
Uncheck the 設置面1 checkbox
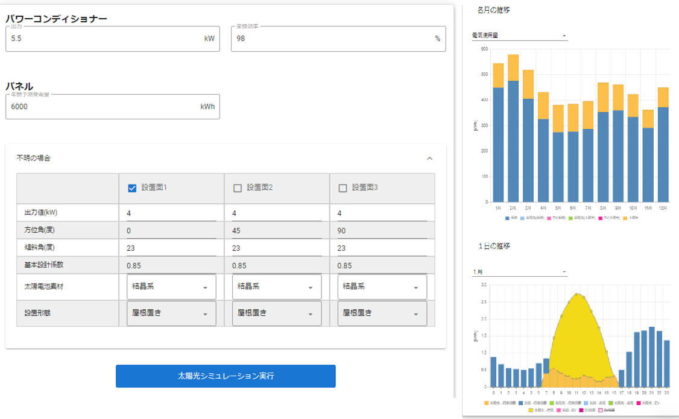click(x=132, y=188)
